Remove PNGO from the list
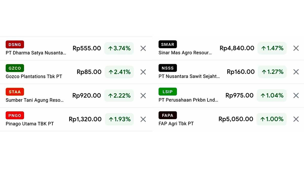 143,119
